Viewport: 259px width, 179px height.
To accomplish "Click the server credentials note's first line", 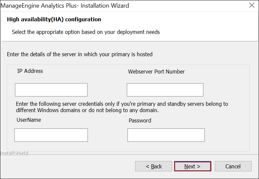I will 122,104.
